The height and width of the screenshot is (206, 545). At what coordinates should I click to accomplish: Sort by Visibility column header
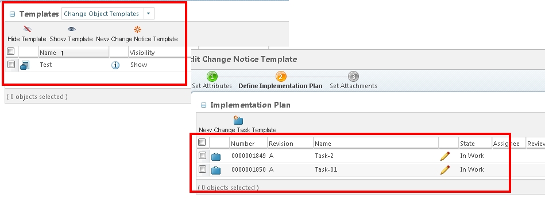142,53
